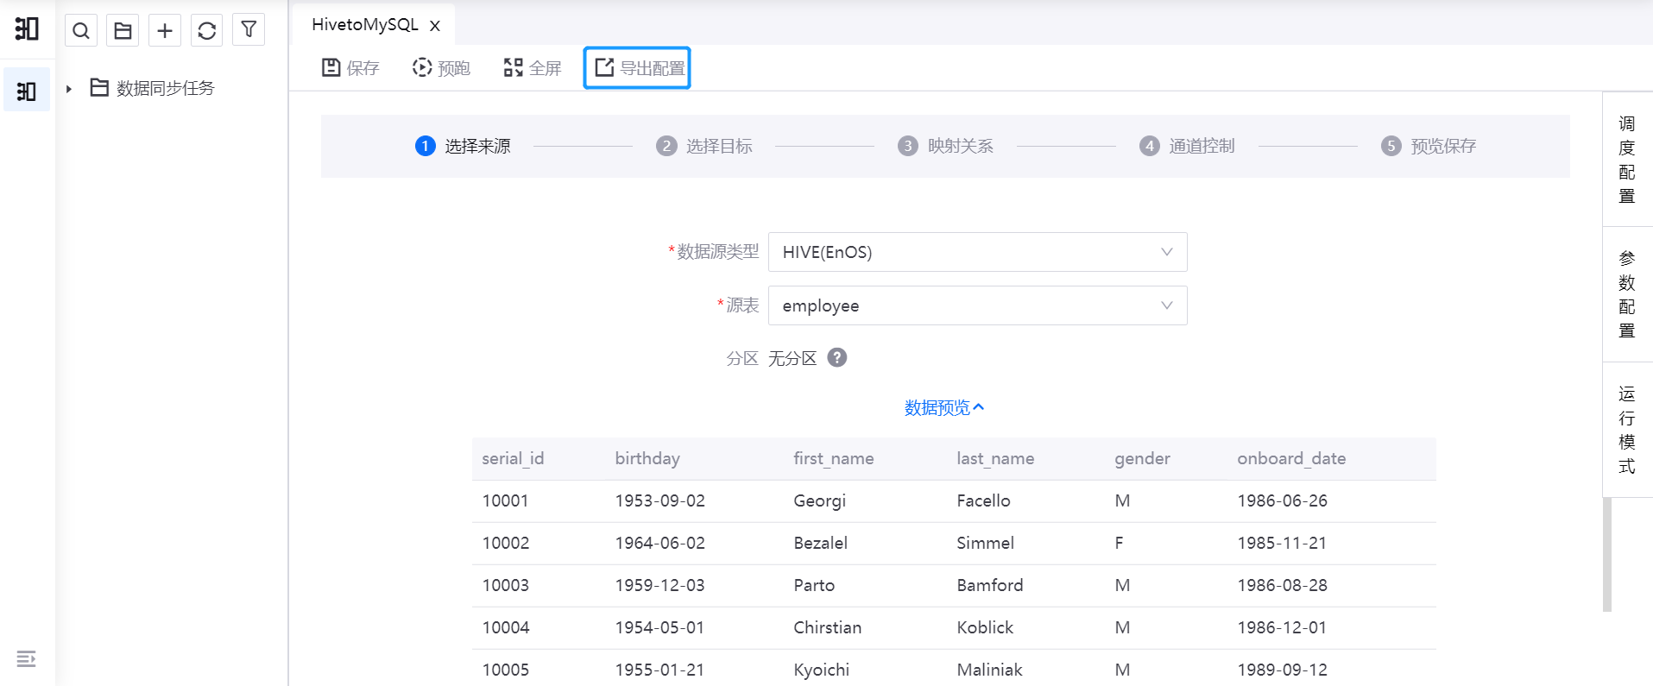Click the onboard date 1989-09-12

(1283, 670)
